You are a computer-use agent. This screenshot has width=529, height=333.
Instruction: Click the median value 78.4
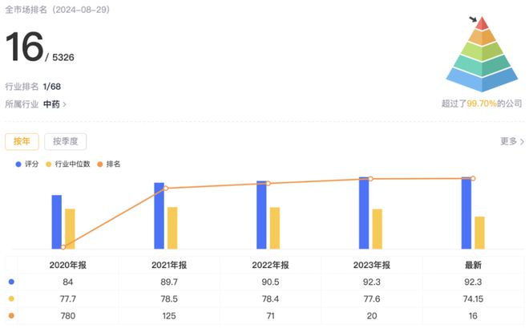click(x=270, y=298)
